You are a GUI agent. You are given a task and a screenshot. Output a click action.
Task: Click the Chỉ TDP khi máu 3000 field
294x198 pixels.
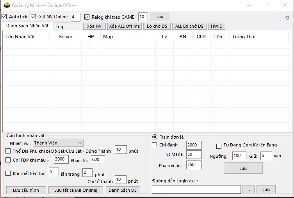(x=61, y=159)
